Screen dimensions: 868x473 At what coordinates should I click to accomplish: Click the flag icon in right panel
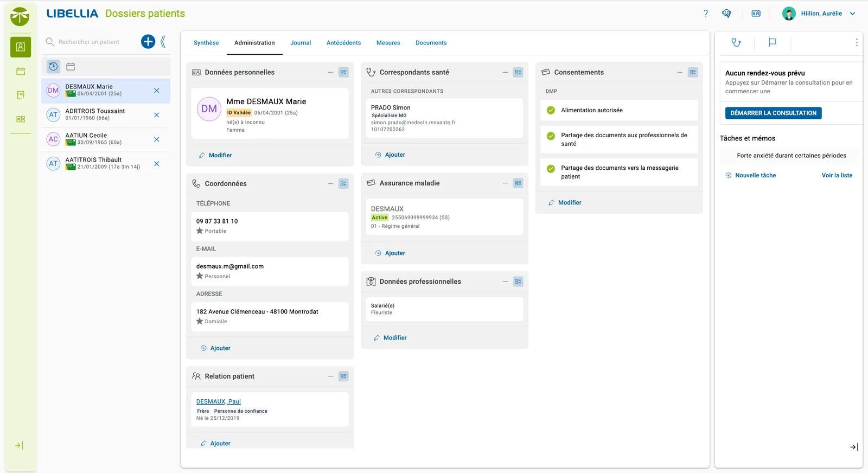[773, 42]
